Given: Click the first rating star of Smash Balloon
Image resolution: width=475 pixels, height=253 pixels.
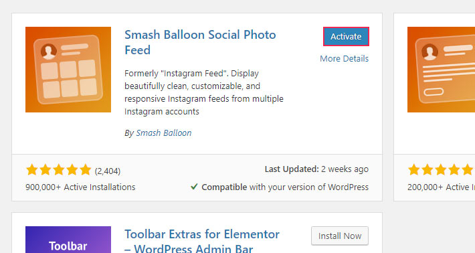Looking at the screenshot, I should (32, 170).
